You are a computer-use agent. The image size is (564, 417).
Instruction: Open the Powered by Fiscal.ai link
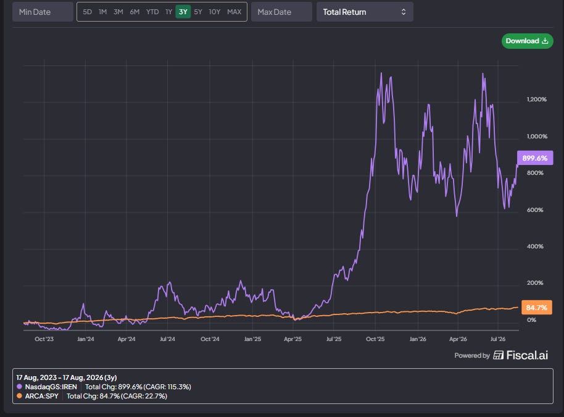pyautogui.click(x=501, y=355)
